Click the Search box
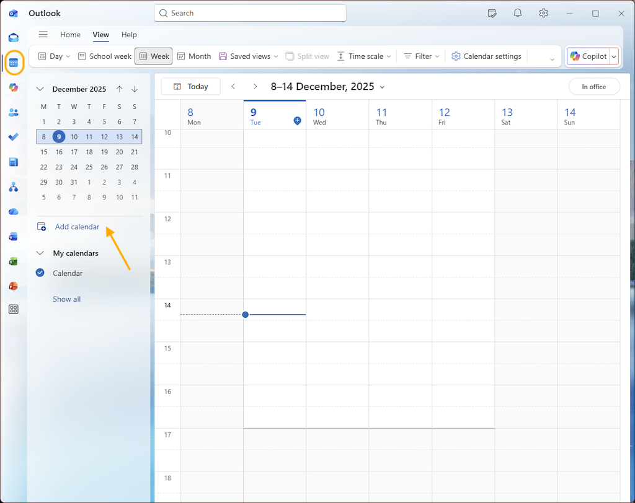This screenshot has height=503, width=635. pos(250,13)
